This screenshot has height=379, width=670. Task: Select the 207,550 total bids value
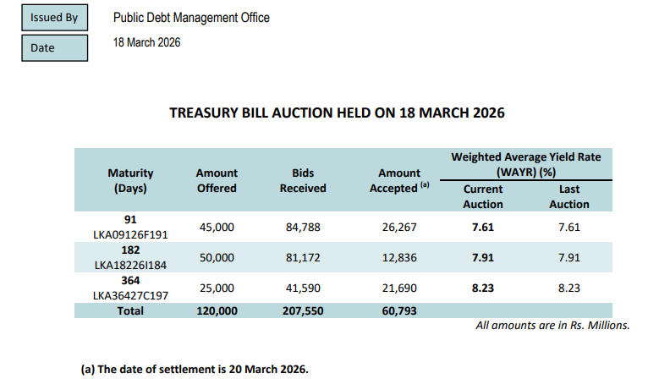click(x=303, y=311)
